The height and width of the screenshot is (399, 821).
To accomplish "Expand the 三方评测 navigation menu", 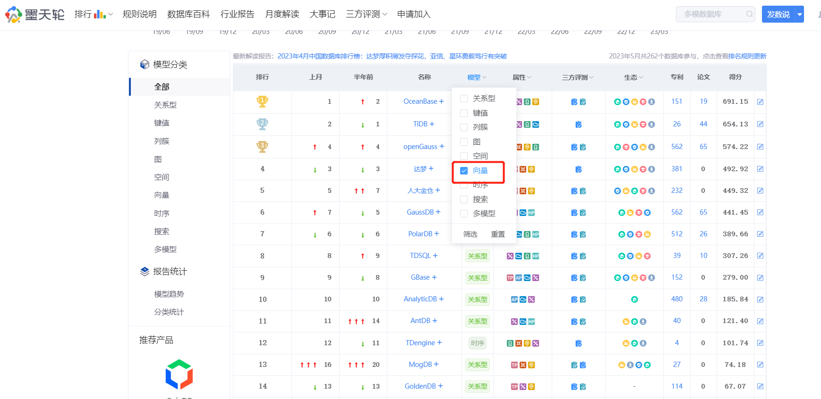I will (x=367, y=14).
